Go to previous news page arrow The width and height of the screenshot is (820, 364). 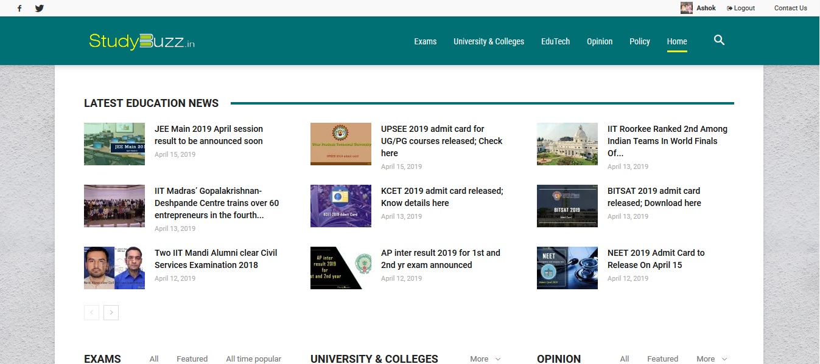tap(91, 312)
